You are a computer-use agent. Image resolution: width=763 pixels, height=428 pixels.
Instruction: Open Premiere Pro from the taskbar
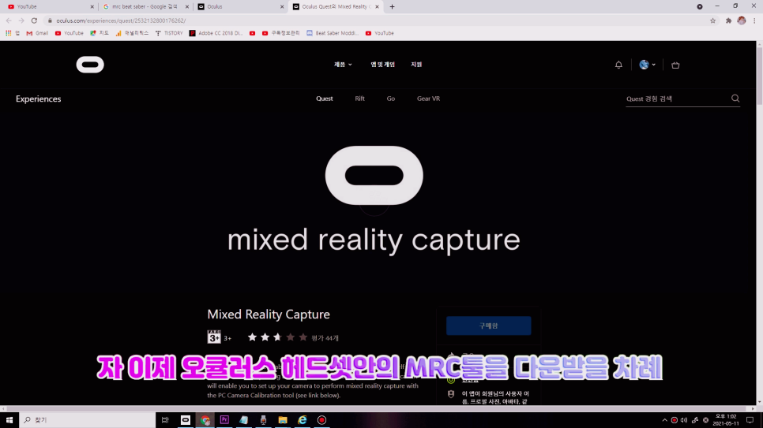click(x=224, y=420)
